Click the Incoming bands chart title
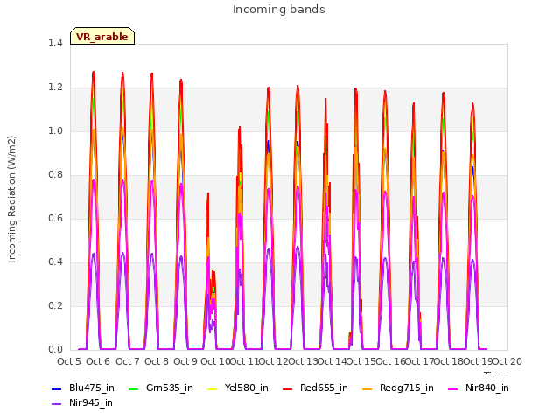This screenshot has height=420, width=560. [x=279, y=10]
